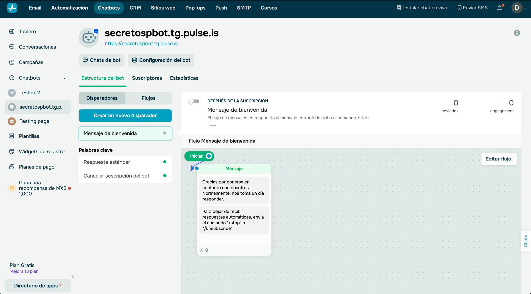
Task: Select the Flujos tab
Action: click(x=149, y=98)
